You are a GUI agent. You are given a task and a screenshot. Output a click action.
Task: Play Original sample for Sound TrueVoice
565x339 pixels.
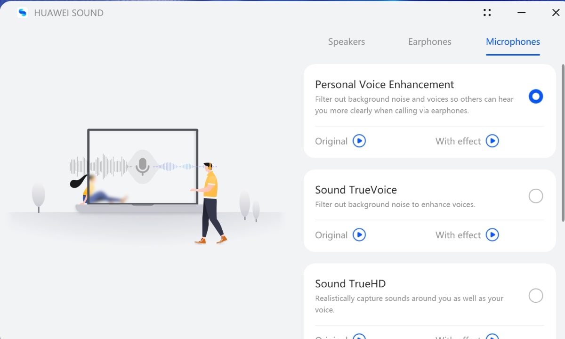tap(359, 234)
